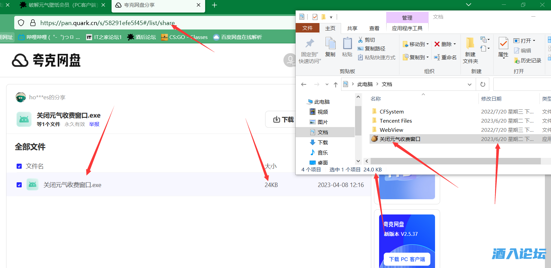Switch to the 共享 ribbon tab
The height and width of the screenshot is (268, 551).
pos(352,28)
